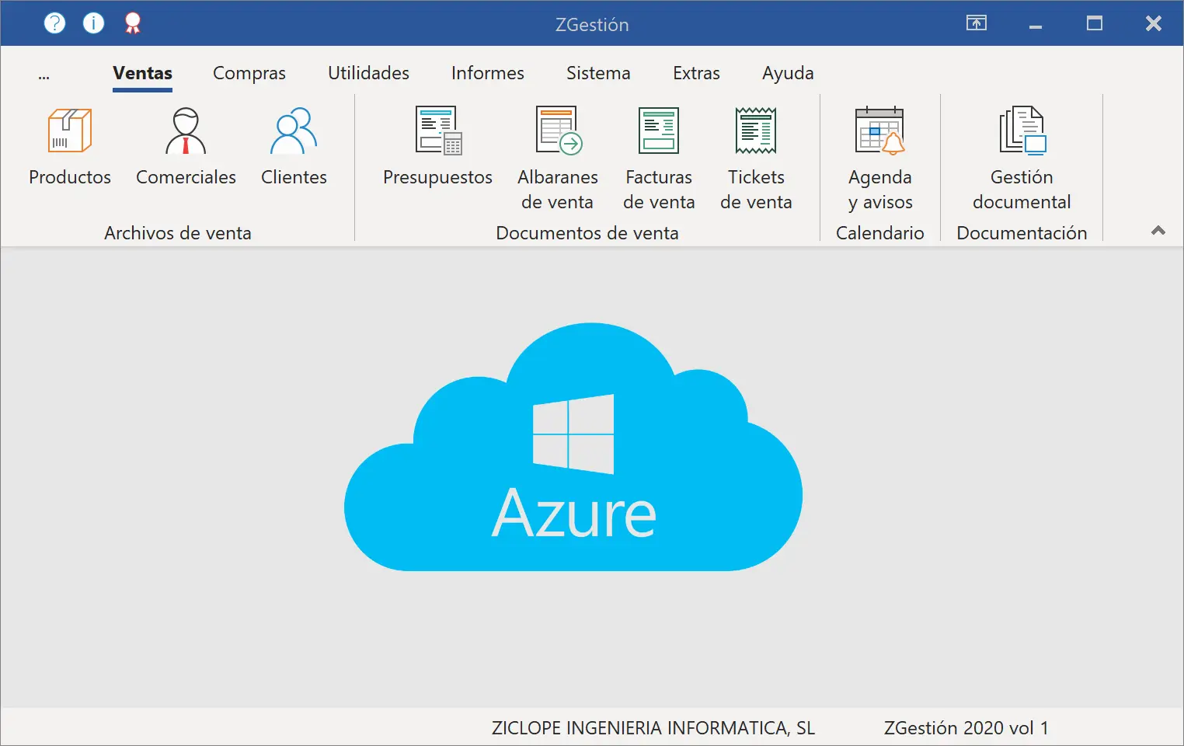Screen dimensions: 1184x746
Task: Click the red ribbon license icon
Action: [133, 23]
